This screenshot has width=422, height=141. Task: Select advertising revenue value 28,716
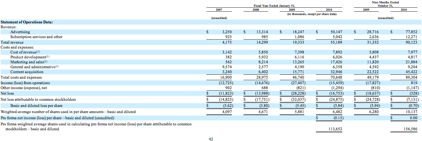click(373, 32)
